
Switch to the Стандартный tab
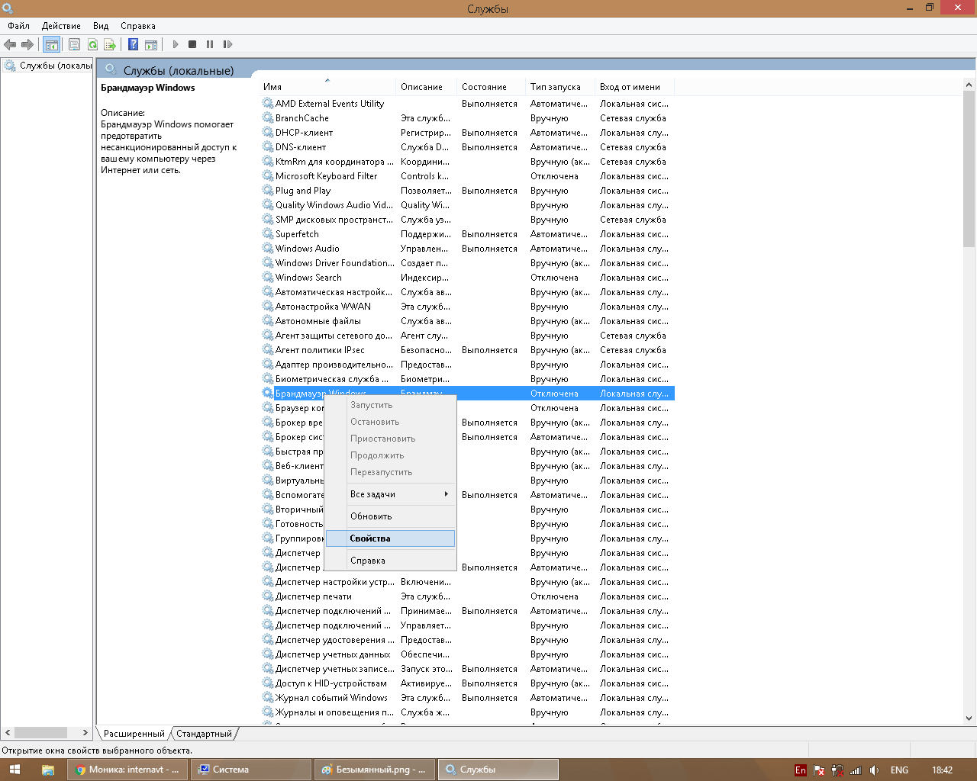pyautogui.click(x=204, y=734)
